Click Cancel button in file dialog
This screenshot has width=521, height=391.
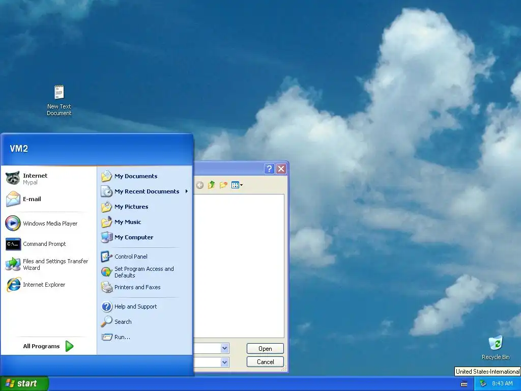click(x=265, y=362)
